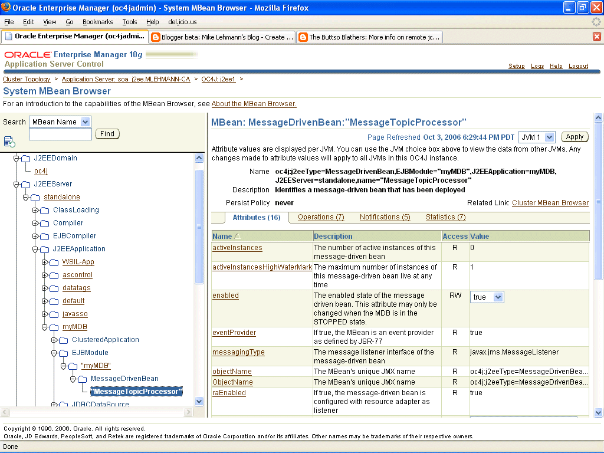
Task: Open the Tools menu
Action: [130, 22]
